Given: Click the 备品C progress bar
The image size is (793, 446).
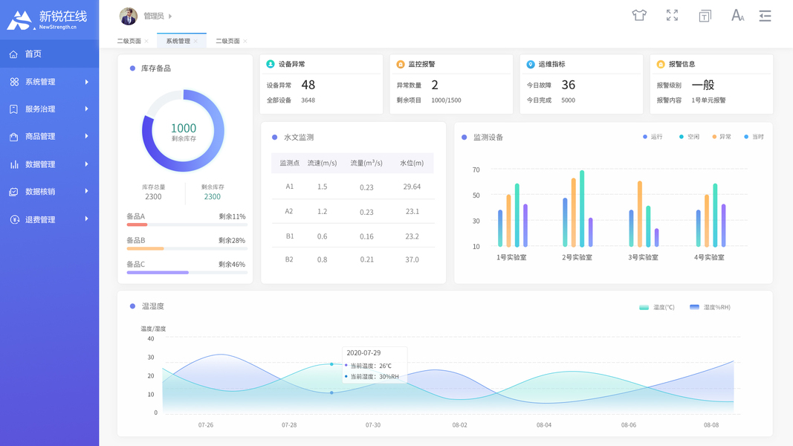Looking at the screenshot, I should 187,273.
